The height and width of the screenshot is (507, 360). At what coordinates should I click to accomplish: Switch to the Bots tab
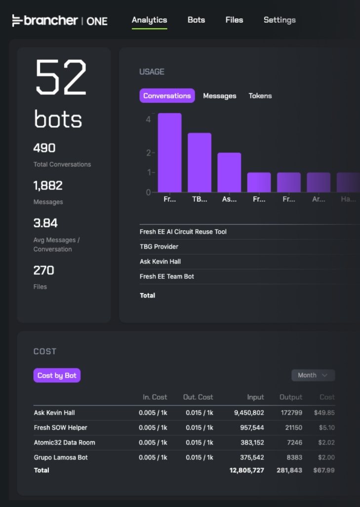point(196,20)
